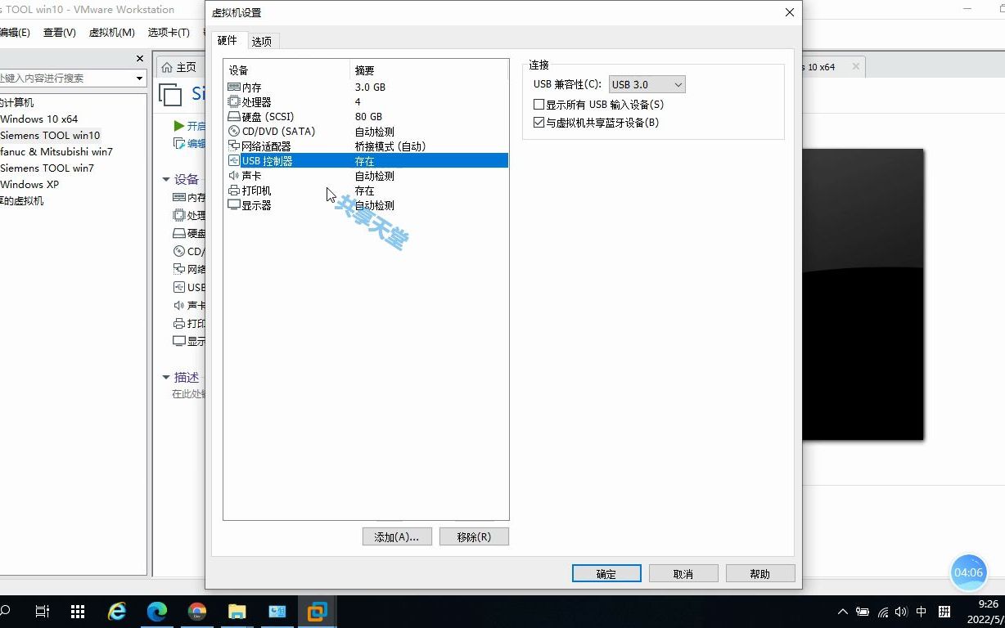Select the 显示器 display device icon
Screen dimensions: 1005x628
tap(236, 204)
